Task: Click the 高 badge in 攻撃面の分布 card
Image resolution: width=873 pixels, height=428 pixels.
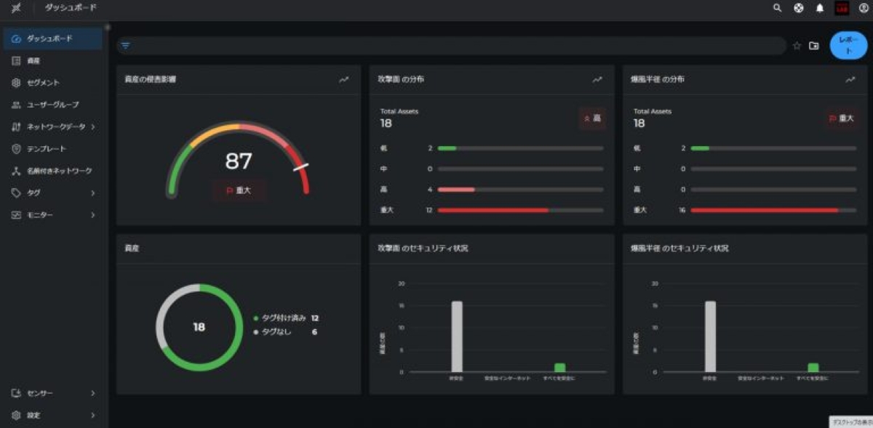Action: click(x=593, y=118)
